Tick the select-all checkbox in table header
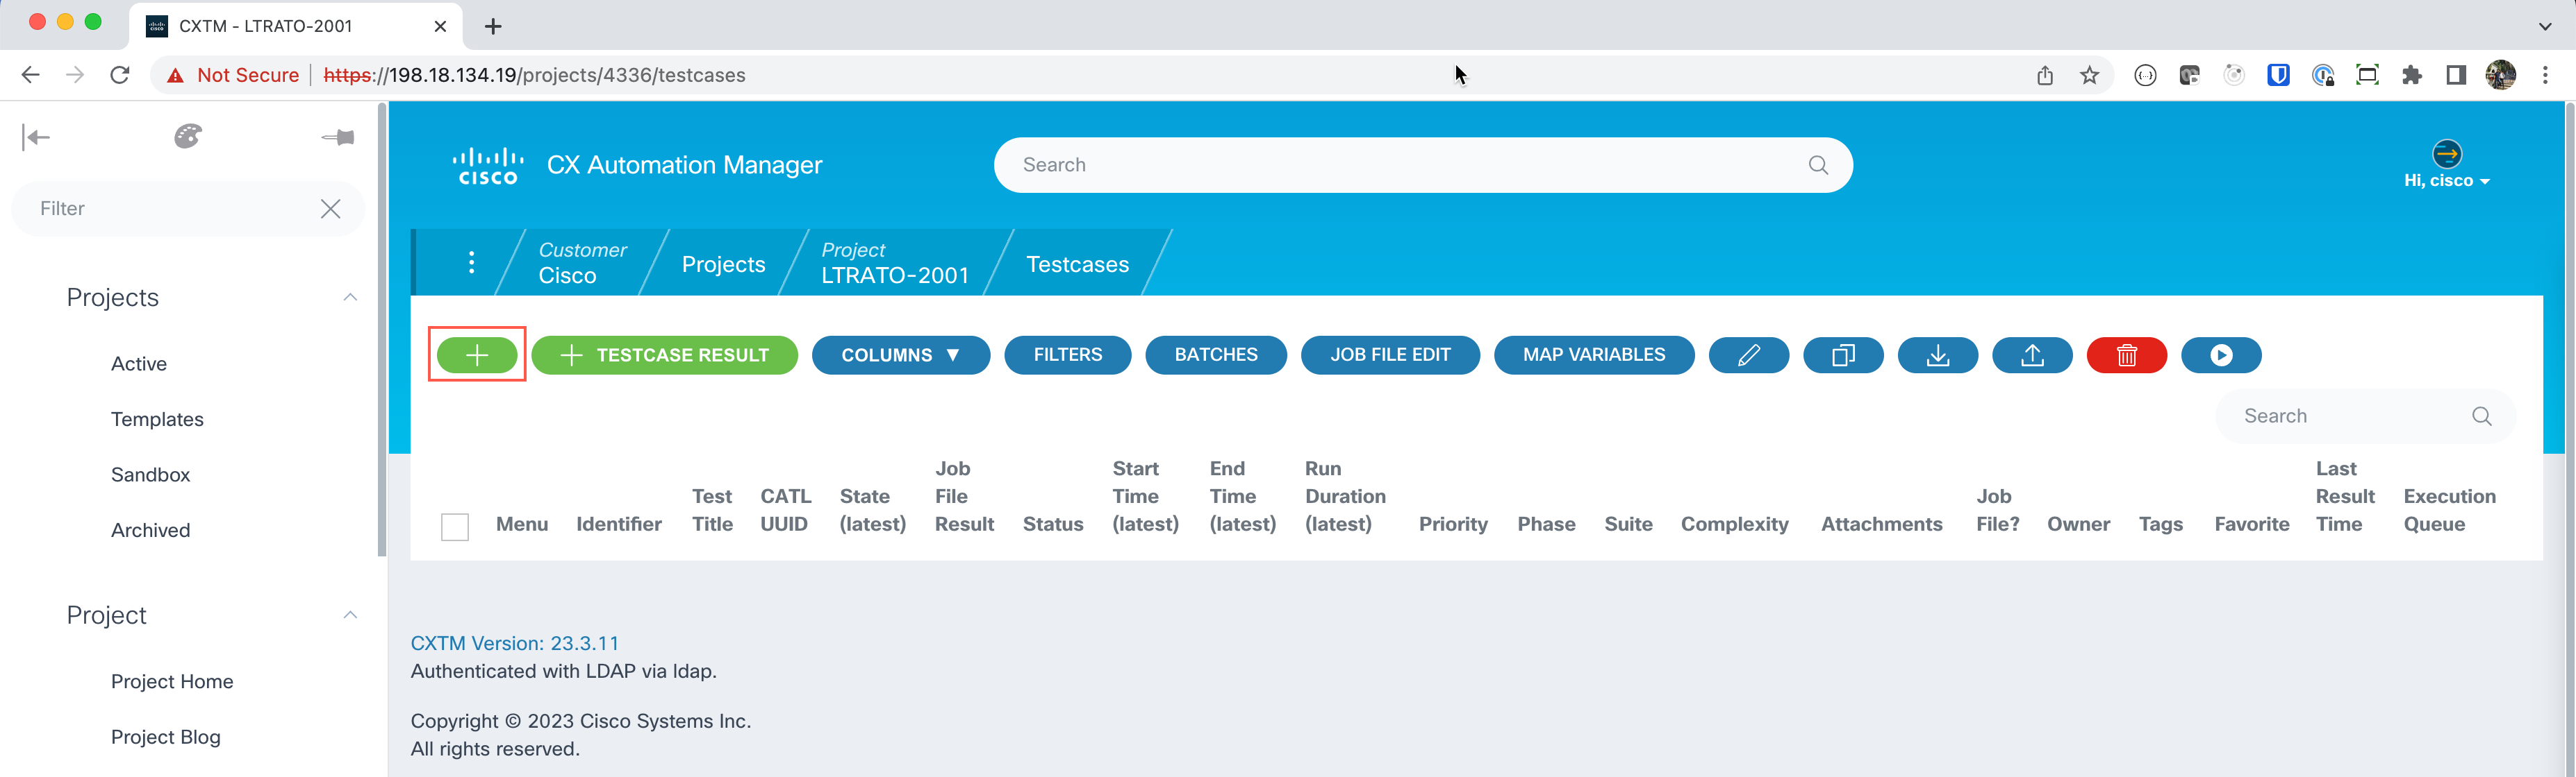 click(x=455, y=527)
